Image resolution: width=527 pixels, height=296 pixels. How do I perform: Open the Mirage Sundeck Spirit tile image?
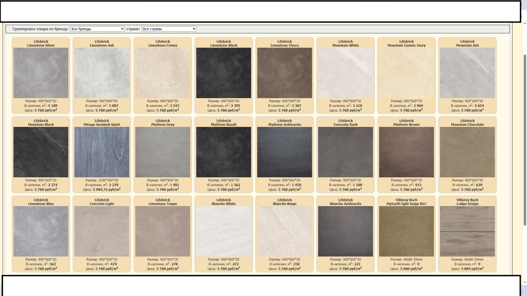102,152
